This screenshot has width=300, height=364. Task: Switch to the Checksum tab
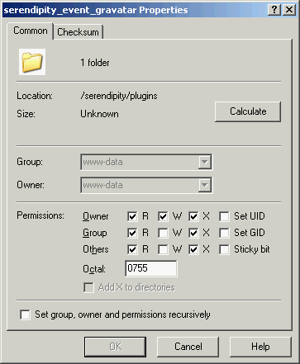tap(78, 32)
